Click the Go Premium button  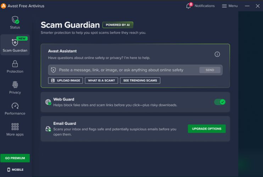point(15,158)
